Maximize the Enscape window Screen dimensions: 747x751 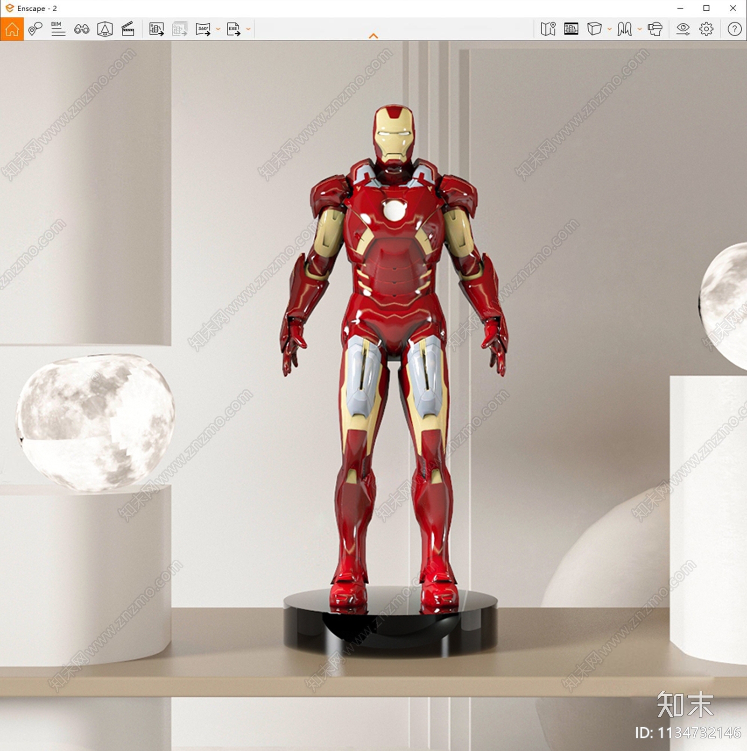tap(706, 8)
